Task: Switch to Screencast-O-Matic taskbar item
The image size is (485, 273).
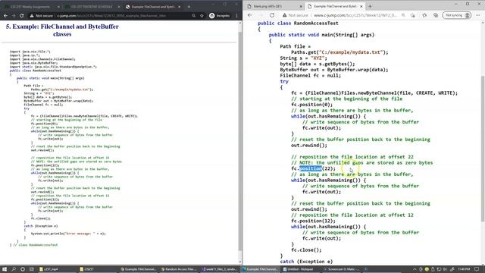Action: [x=342, y=269]
